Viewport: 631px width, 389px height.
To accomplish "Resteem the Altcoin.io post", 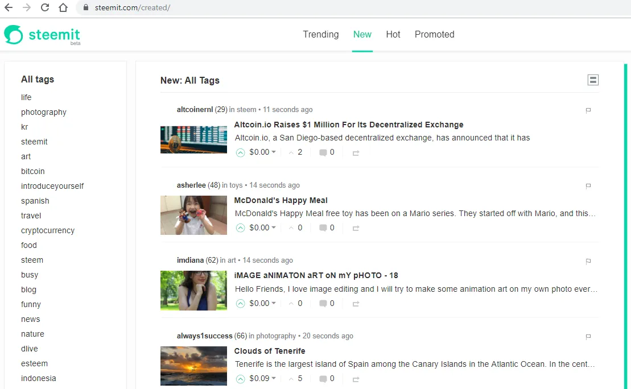I will tap(356, 153).
